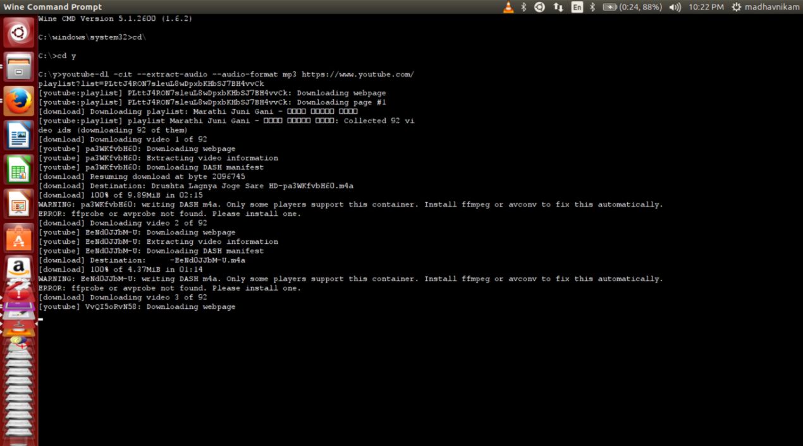Launch Firefox from the launcher

click(x=18, y=100)
